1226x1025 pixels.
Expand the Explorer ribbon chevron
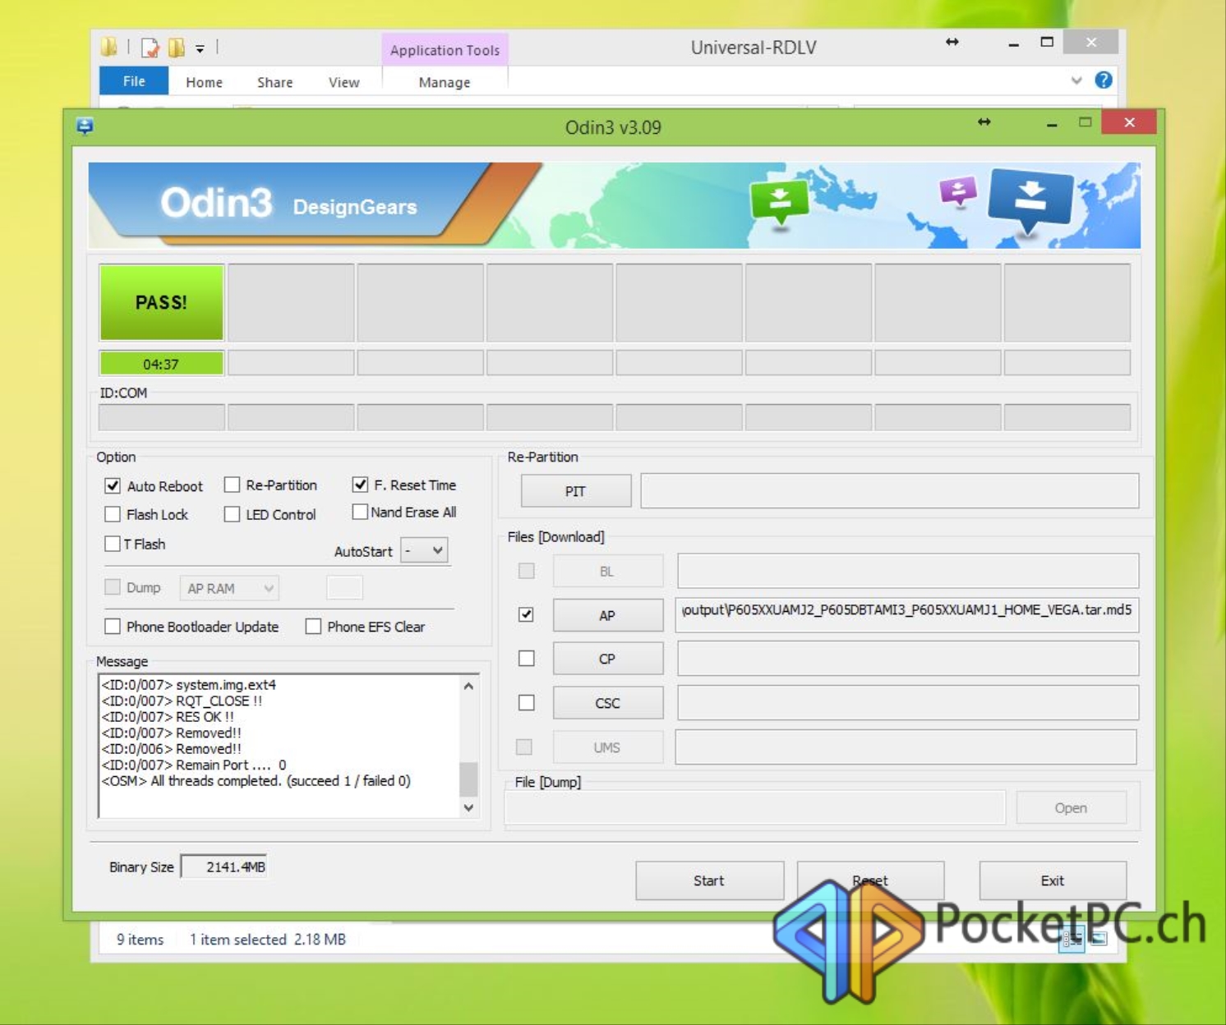(1076, 80)
